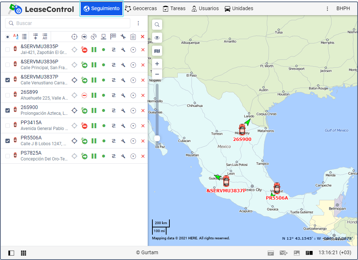Viewport: 358px width, 260px height.
Task: Switch to the Geocercas tab
Action: 141,8
